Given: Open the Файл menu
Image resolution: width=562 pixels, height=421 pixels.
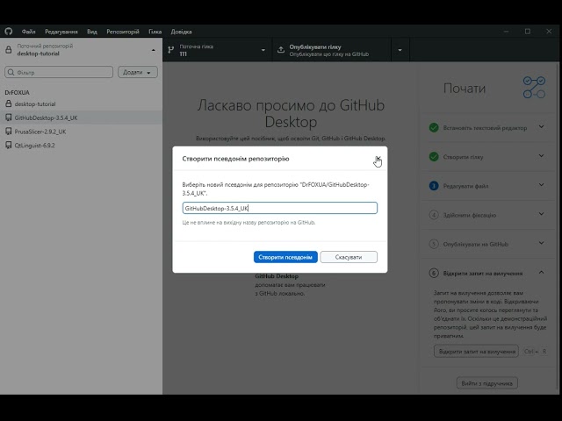Looking at the screenshot, I should pos(28,32).
